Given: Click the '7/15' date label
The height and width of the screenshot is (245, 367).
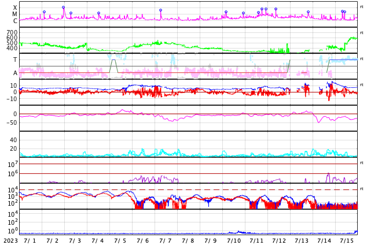Looking at the screenshot, I should (x=347, y=241).
